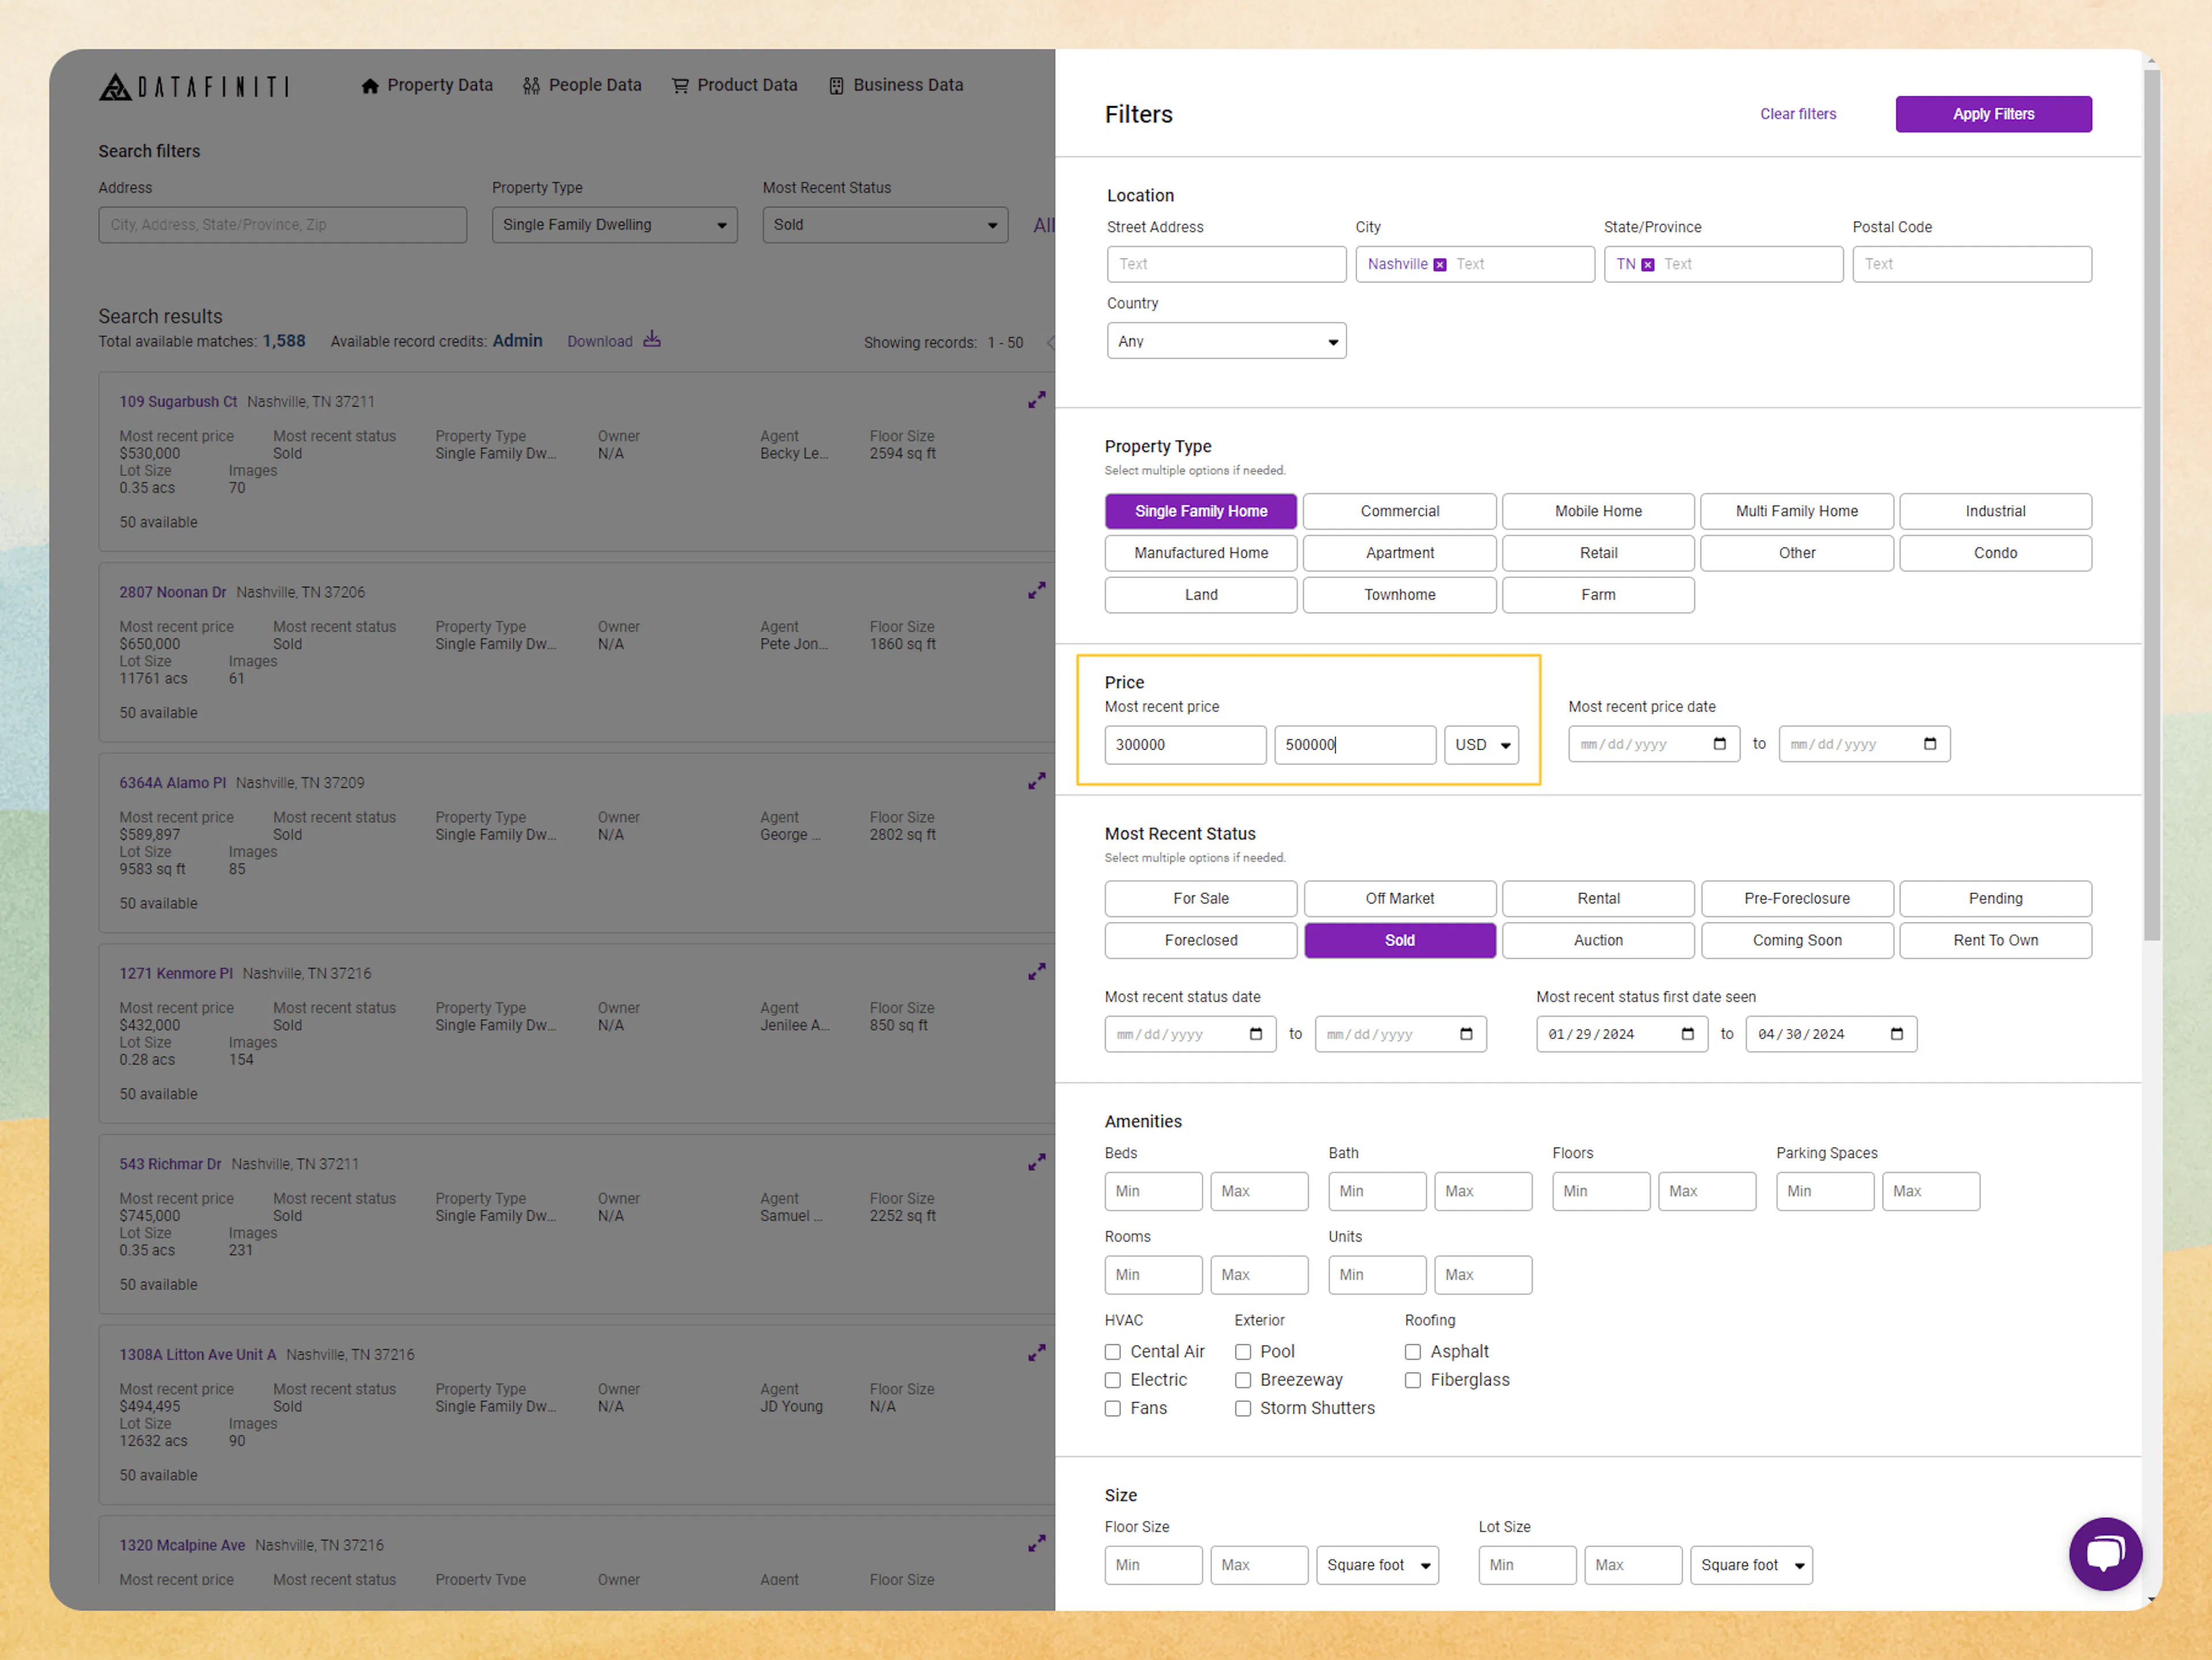2212x1660 pixels.
Task: Open the Most recent status date calendar picker
Action: pos(1257,1034)
